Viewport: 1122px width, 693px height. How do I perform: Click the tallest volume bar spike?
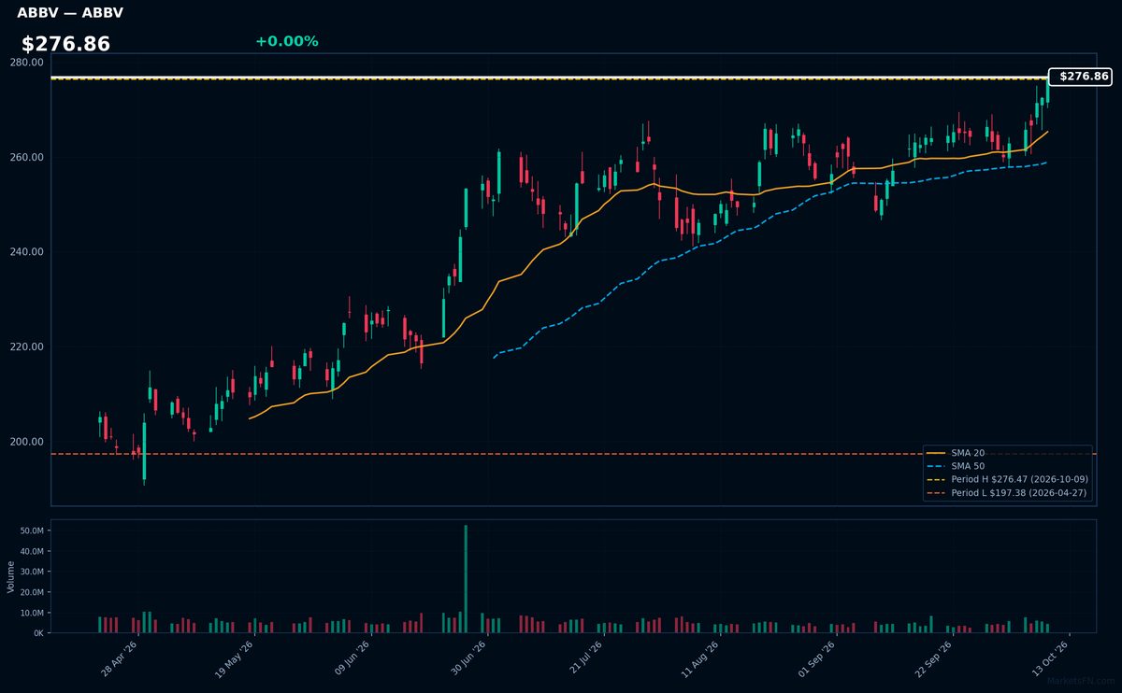[x=466, y=579]
